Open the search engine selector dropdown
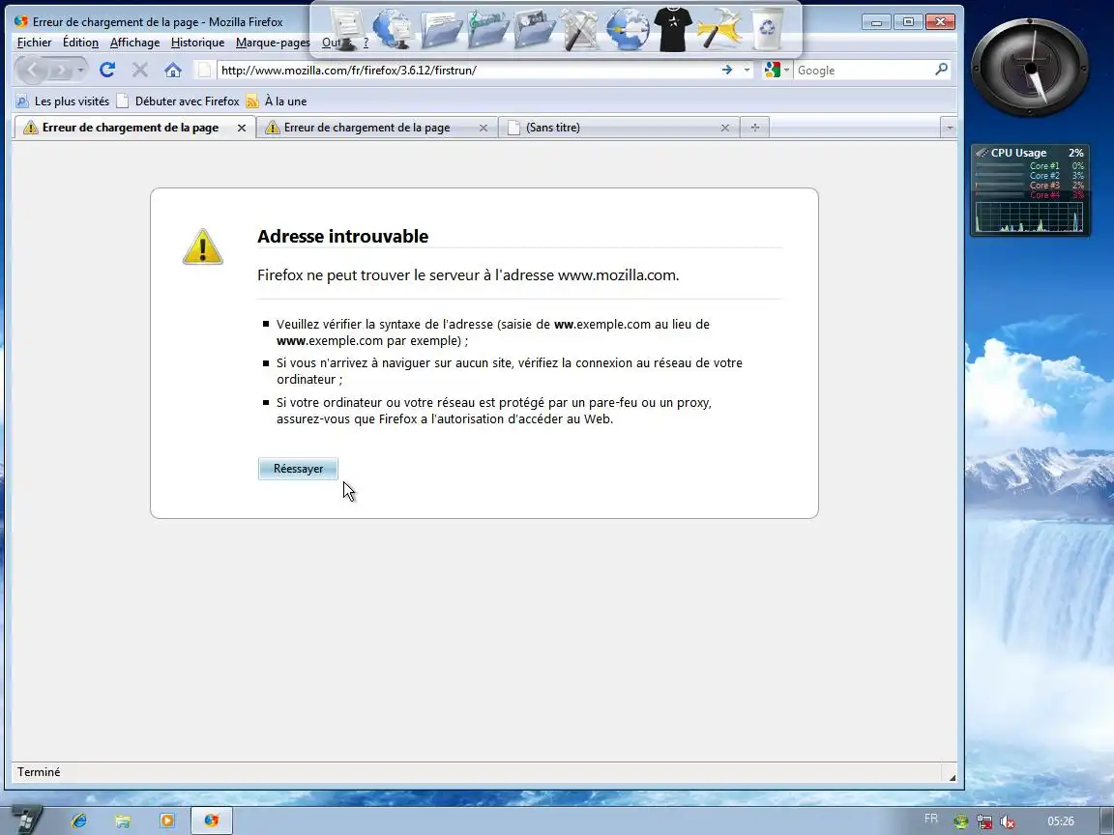 777,70
